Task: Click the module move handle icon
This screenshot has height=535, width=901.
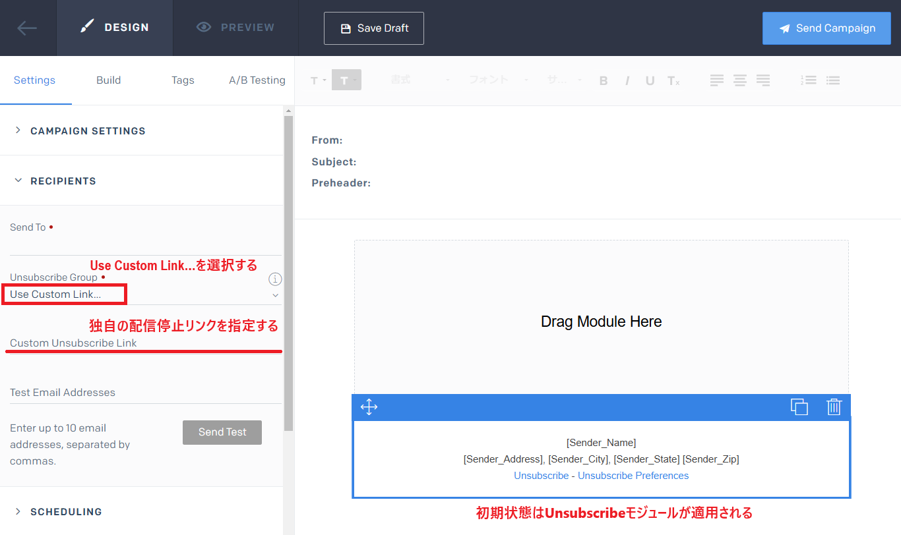Action: pos(369,407)
